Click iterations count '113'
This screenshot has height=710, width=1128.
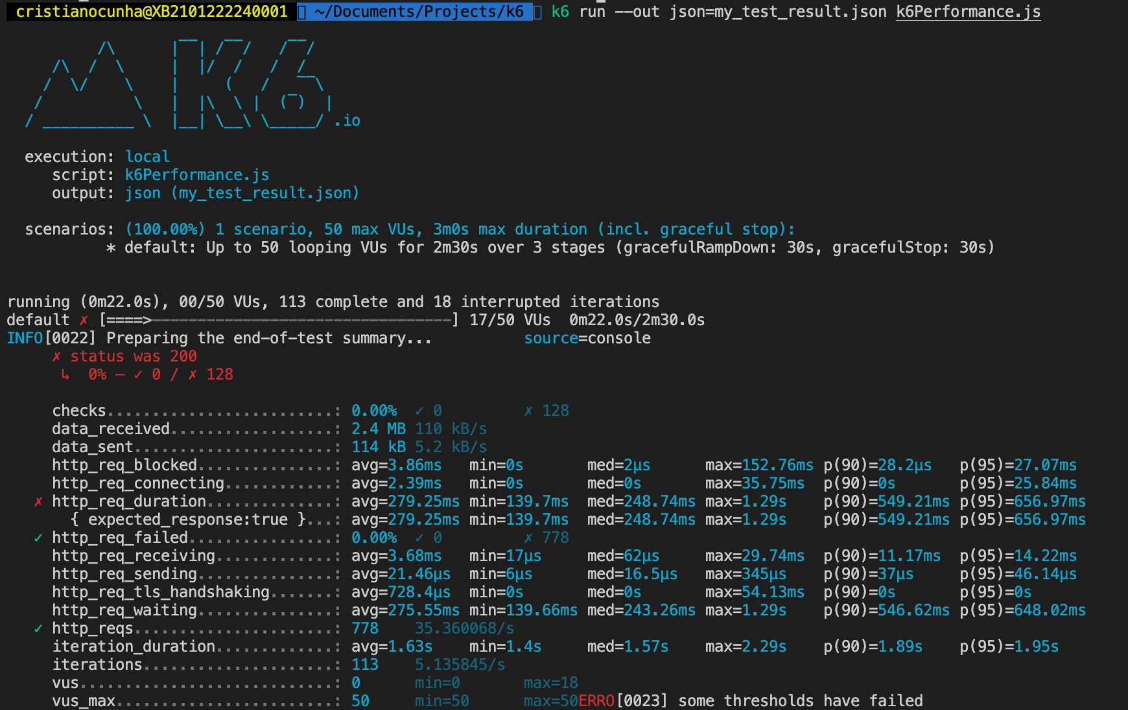(x=365, y=665)
